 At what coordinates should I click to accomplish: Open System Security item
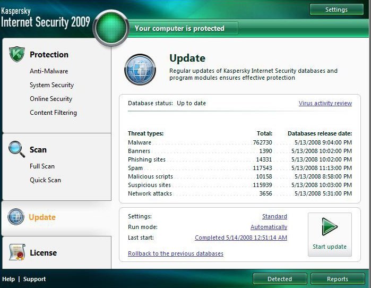(x=51, y=85)
